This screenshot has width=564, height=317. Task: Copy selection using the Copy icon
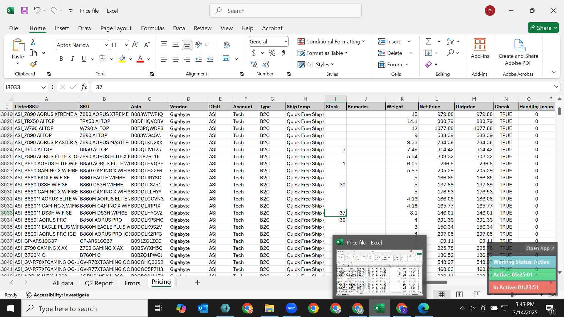[x=33, y=53]
